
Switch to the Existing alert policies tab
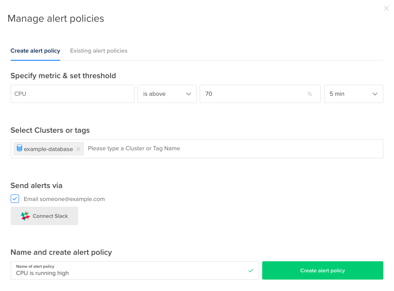coord(99,51)
